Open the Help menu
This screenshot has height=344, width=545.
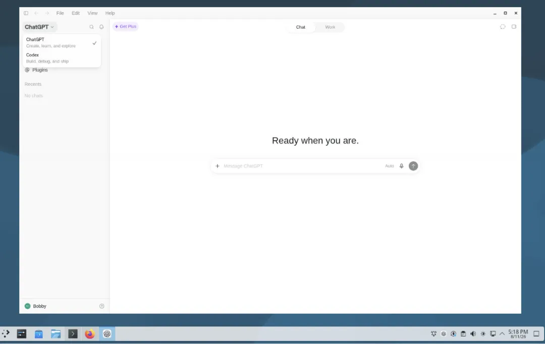(x=110, y=13)
